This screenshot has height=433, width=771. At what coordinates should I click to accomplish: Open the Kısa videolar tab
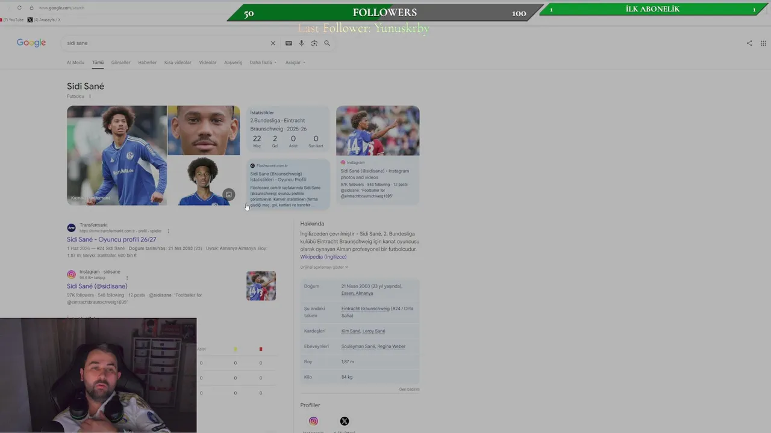pos(178,63)
